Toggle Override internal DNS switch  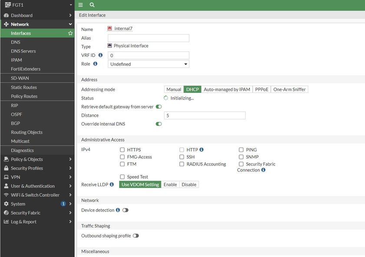(x=159, y=124)
